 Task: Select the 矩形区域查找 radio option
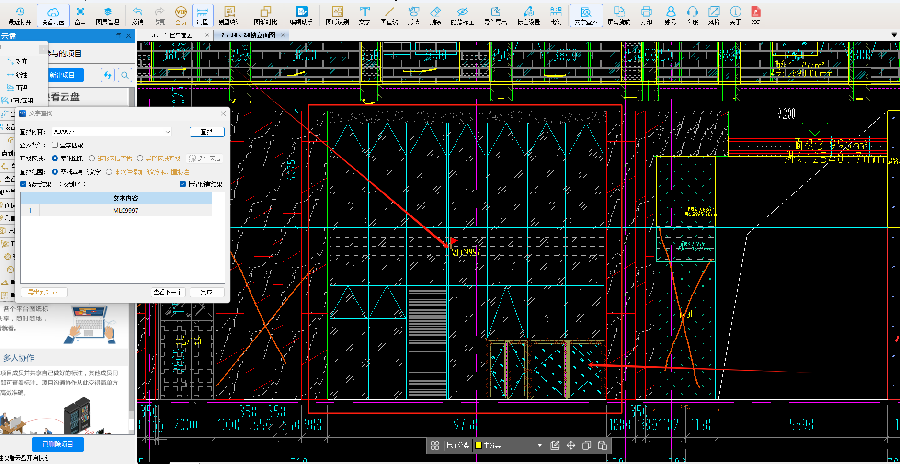pos(92,158)
